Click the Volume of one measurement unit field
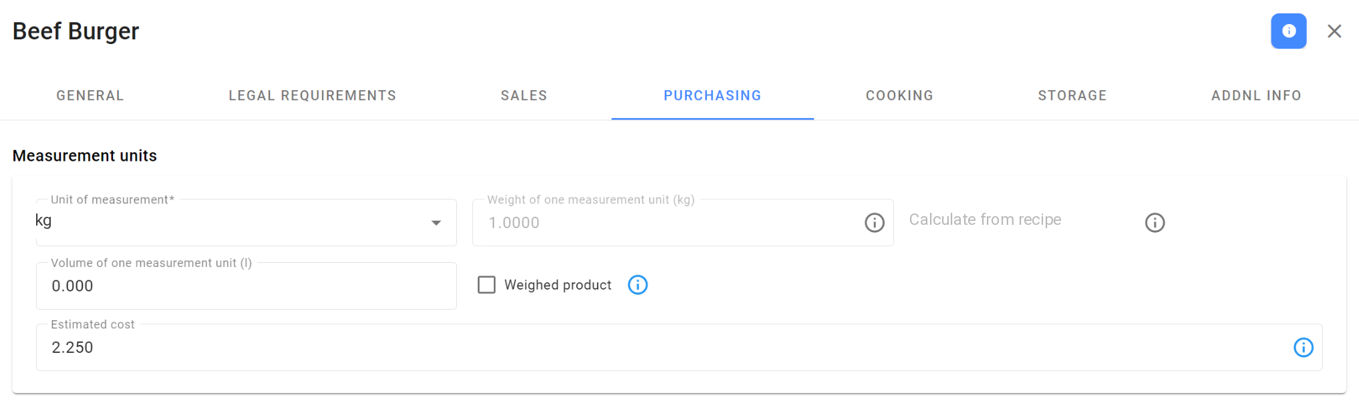The width and height of the screenshot is (1359, 405). tap(246, 286)
